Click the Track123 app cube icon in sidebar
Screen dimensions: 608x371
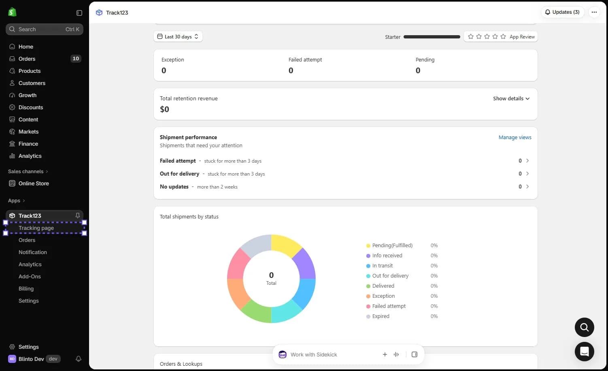[12, 216]
